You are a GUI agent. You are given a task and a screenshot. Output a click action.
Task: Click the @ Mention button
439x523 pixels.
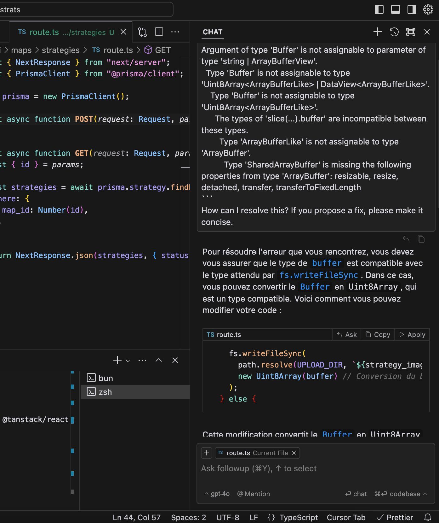click(x=254, y=494)
